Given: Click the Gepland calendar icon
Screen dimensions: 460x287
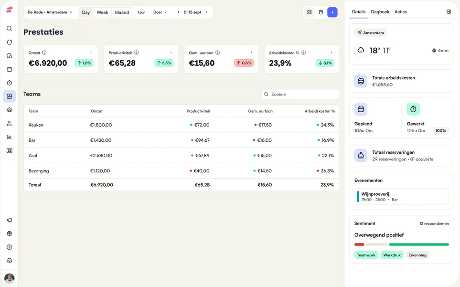Looking at the screenshot, I should coord(361,109).
